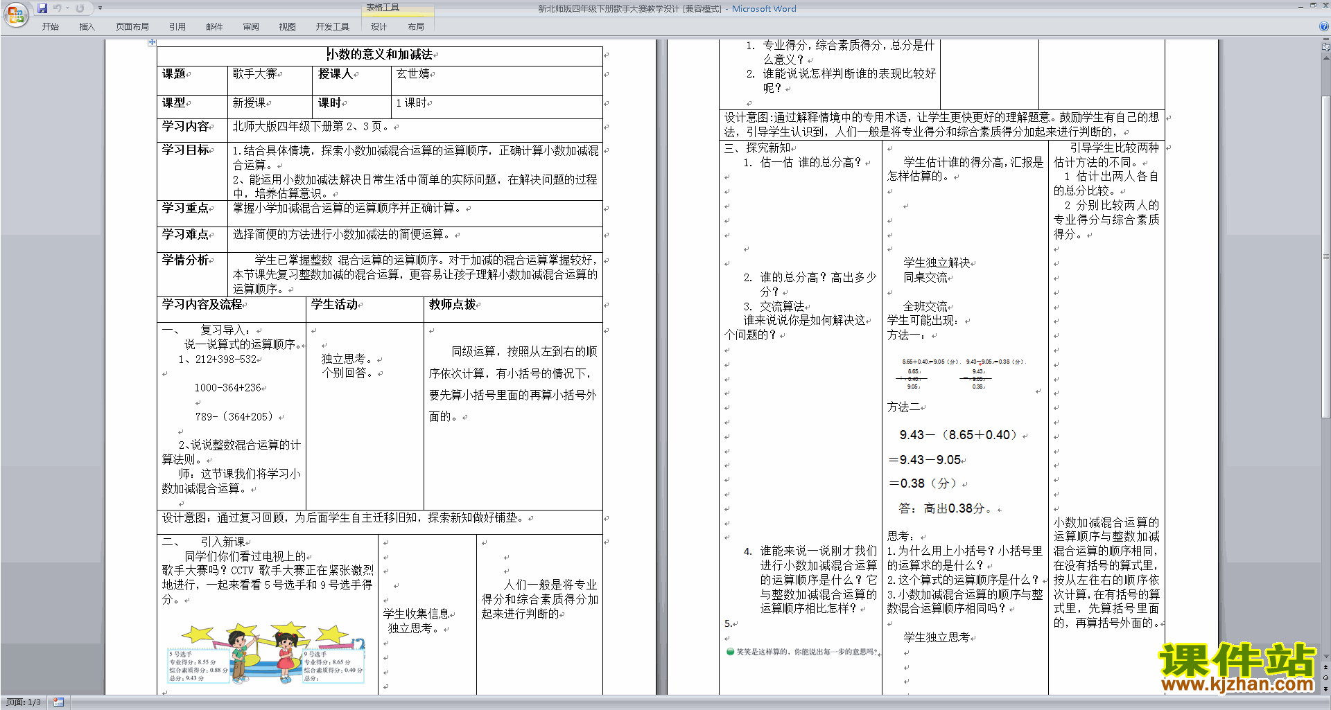Click the text 三、探究新知
The width and height of the screenshot is (1331, 710).
757,148
